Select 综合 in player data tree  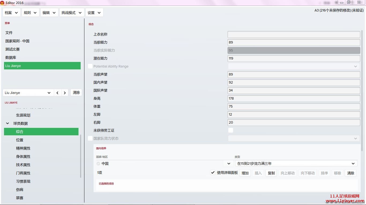41,132
